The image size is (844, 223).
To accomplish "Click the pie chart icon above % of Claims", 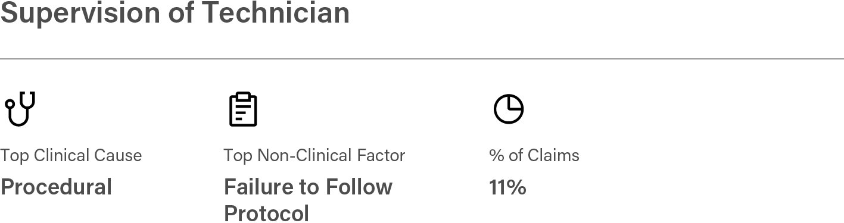I will (x=508, y=109).
